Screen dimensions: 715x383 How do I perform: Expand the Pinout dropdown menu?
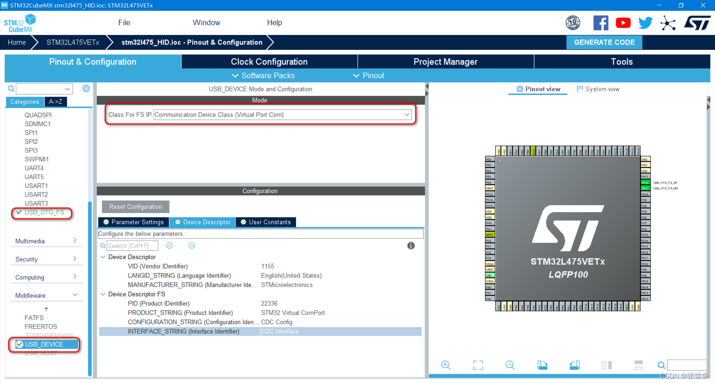click(x=368, y=75)
